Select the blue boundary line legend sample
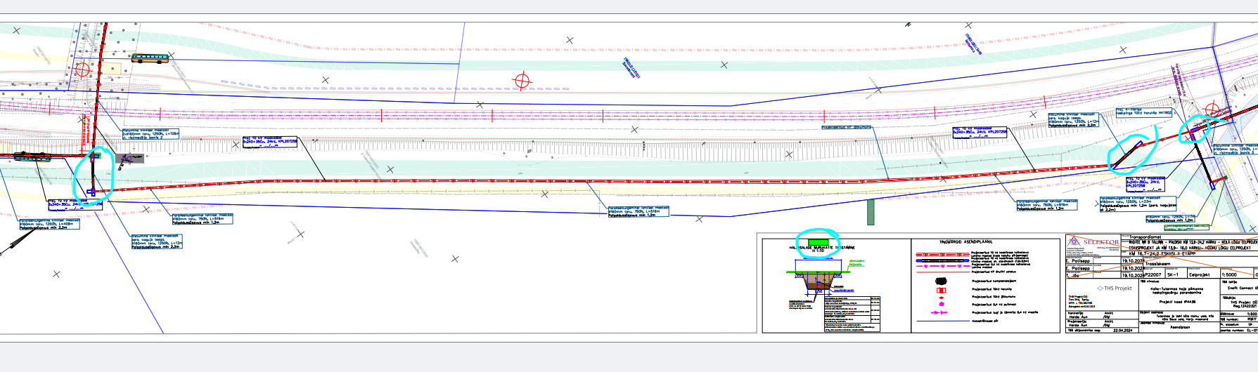 pyautogui.click(x=942, y=321)
